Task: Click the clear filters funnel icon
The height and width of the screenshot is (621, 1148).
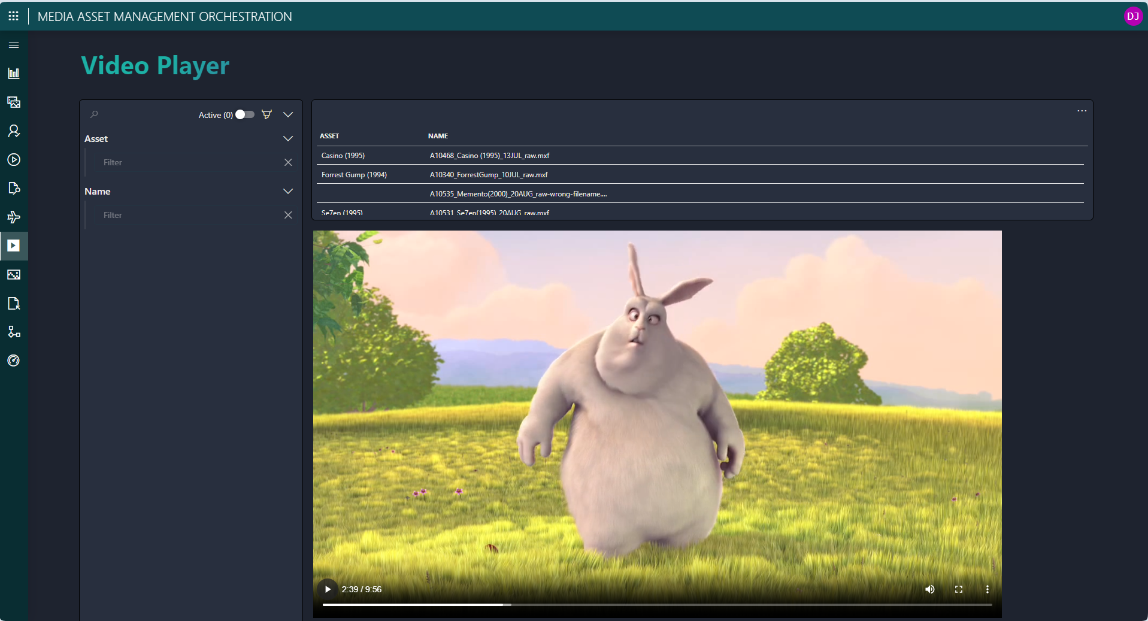Action: tap(267, 114)
